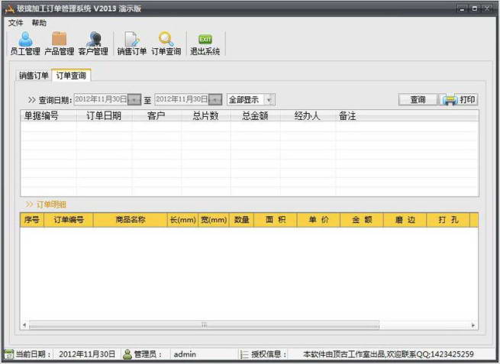The height and width of the screenshot is (364, 500).
Task: Click the 总片数 column header
Action: (205, 116)
